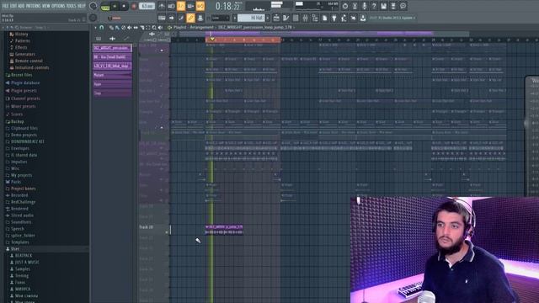The height and width of the screenshot is (303, 539).
Task: Open the Mixer view icon
Action: click(305, 18)
